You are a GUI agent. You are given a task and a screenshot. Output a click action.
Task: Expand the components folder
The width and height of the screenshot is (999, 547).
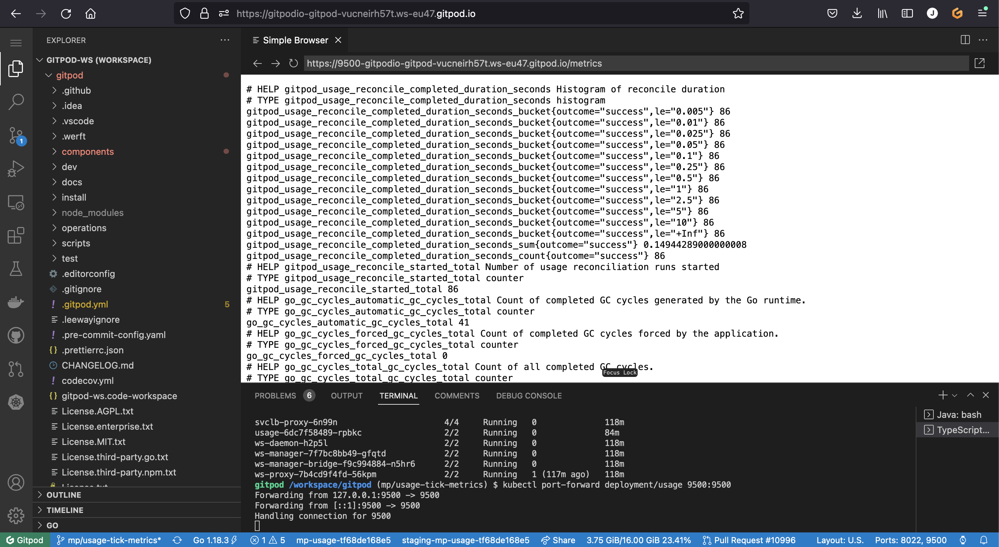click(87, 152)
